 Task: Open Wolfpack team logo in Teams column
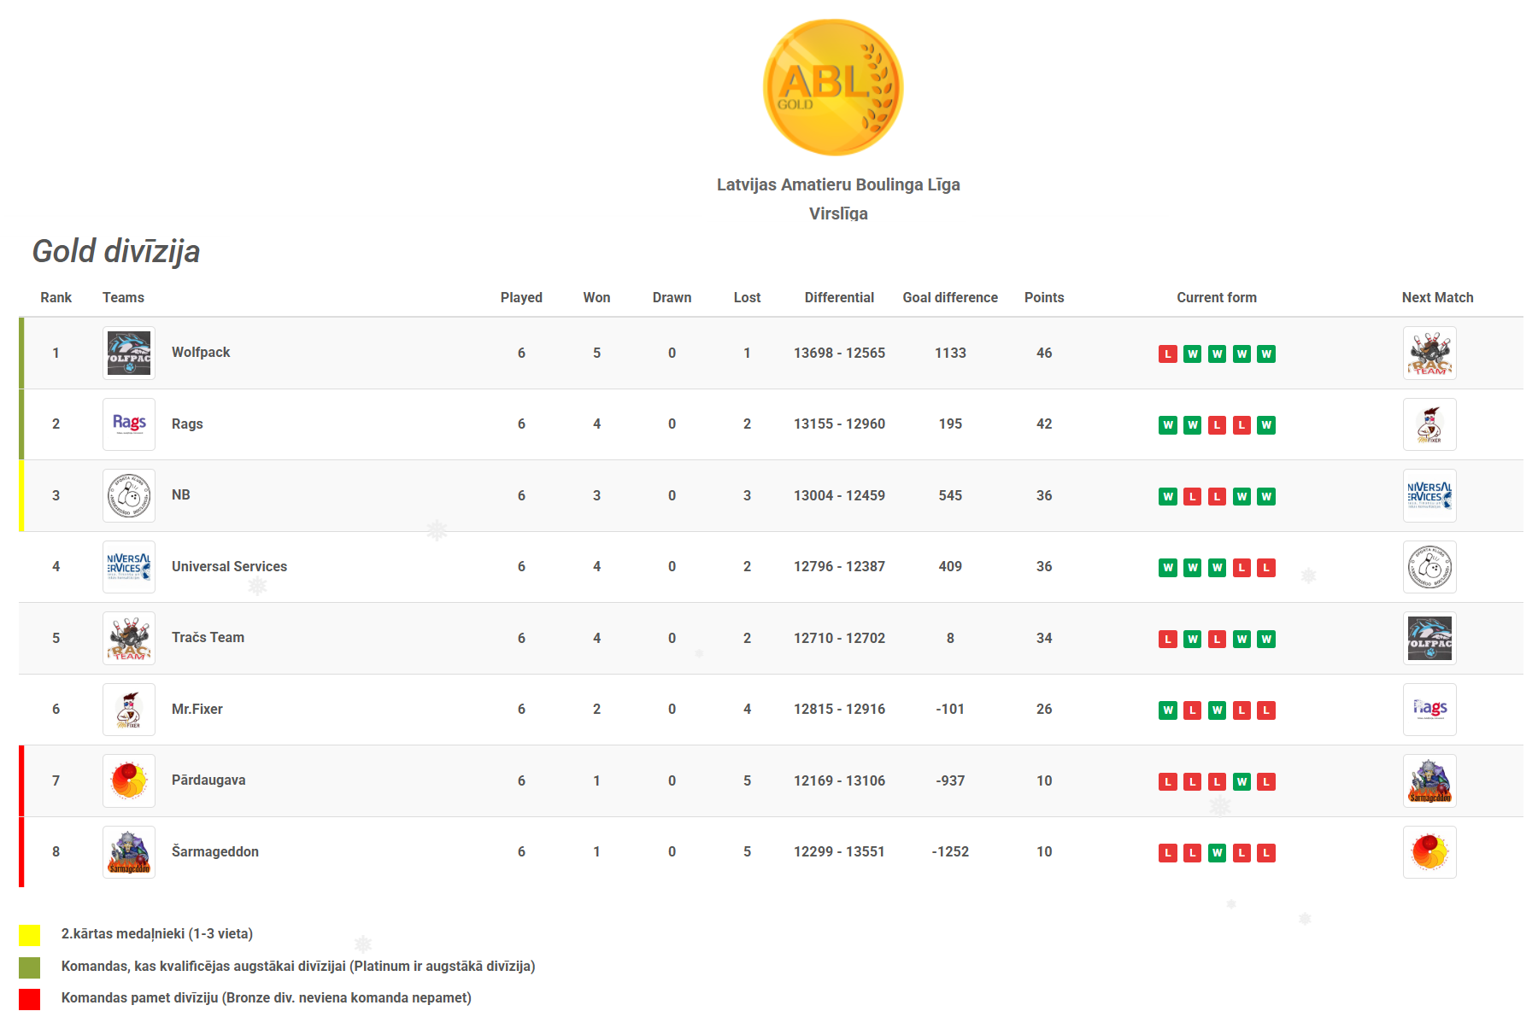(x=129, y=353)
